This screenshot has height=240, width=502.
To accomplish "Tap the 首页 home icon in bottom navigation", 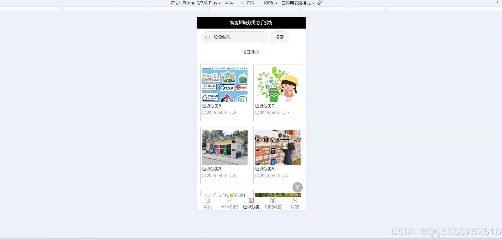I will pos(207,200).
